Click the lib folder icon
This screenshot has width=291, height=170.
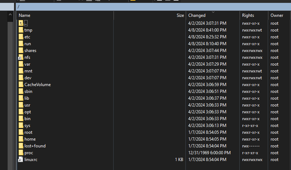21,98
